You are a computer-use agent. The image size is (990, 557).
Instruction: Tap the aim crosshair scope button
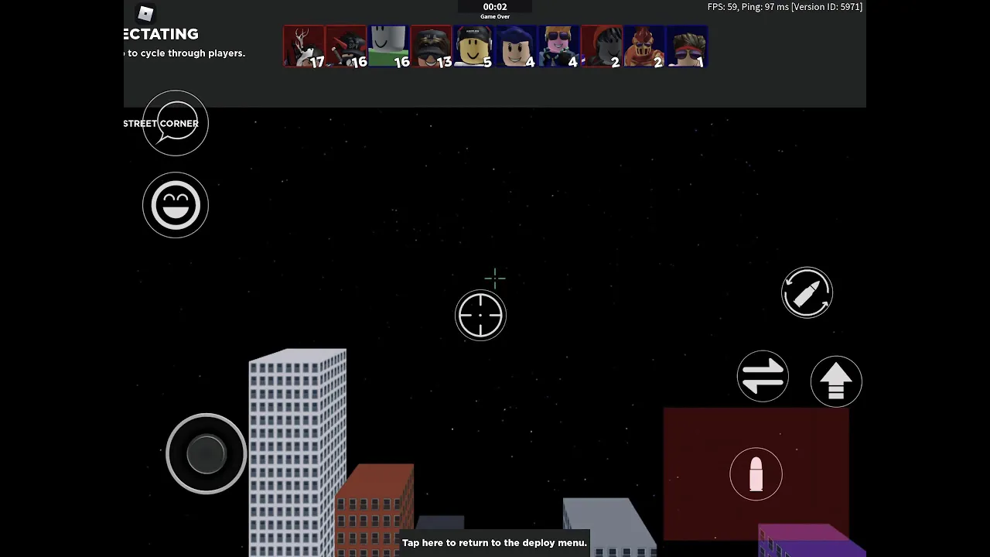(x=480, y=315)
